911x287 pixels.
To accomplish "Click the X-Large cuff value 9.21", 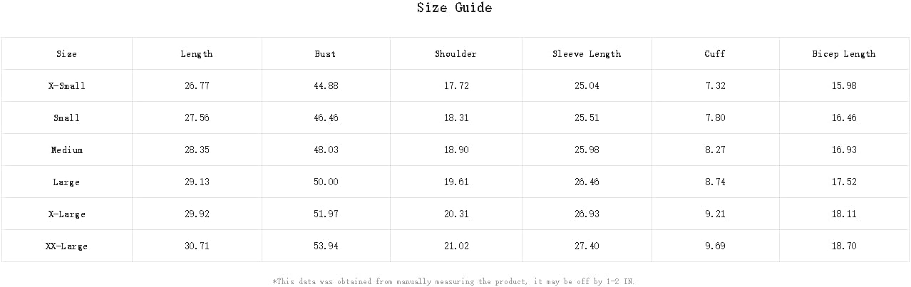I will pyautogui.click(x=715, y=214).
